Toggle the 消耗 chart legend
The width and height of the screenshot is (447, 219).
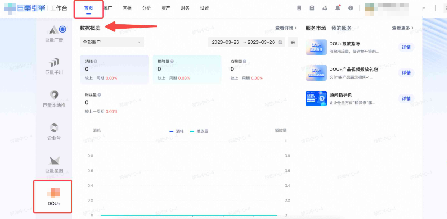click(177, 131)
